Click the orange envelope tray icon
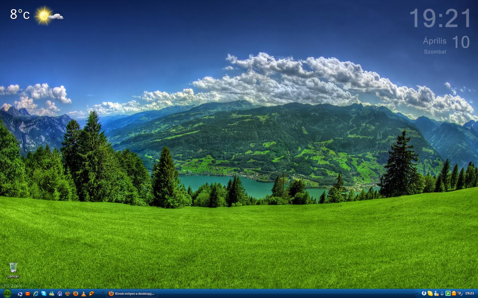Screen dimensions: 478x298 pos(454,293)
